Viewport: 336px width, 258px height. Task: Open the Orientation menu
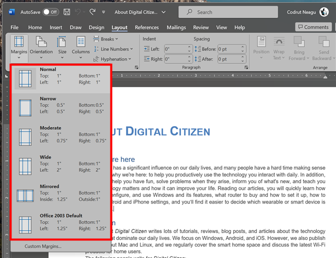pos(41,48)
